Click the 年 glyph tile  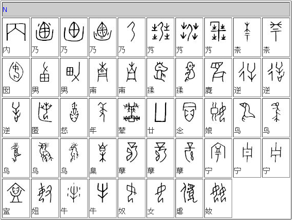click(103, 118)
